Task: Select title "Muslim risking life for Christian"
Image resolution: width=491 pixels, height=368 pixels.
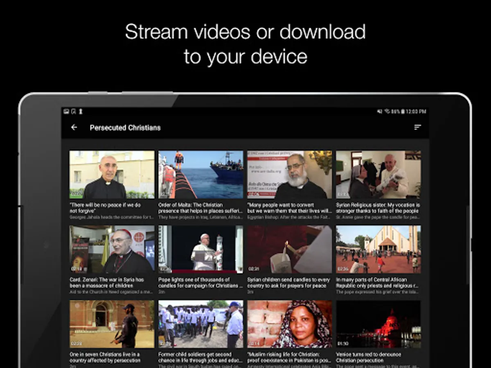Action: click(289, 357)
